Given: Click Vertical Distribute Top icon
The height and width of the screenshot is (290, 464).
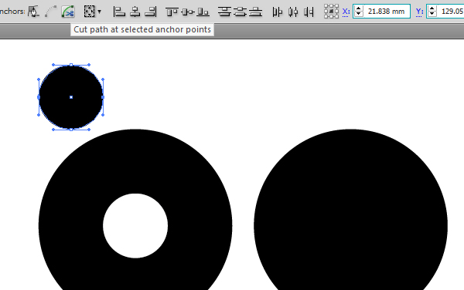Looking at the screenshot, I should 224,12.
